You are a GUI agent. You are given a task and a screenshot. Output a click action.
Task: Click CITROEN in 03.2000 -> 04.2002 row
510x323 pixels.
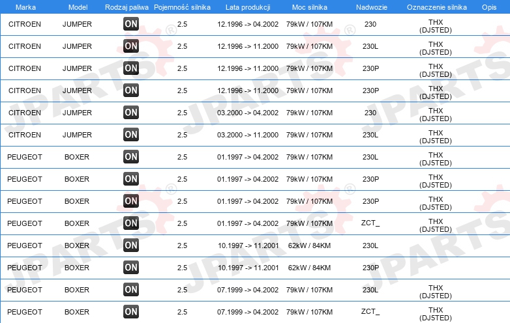[x=25, y=113]
